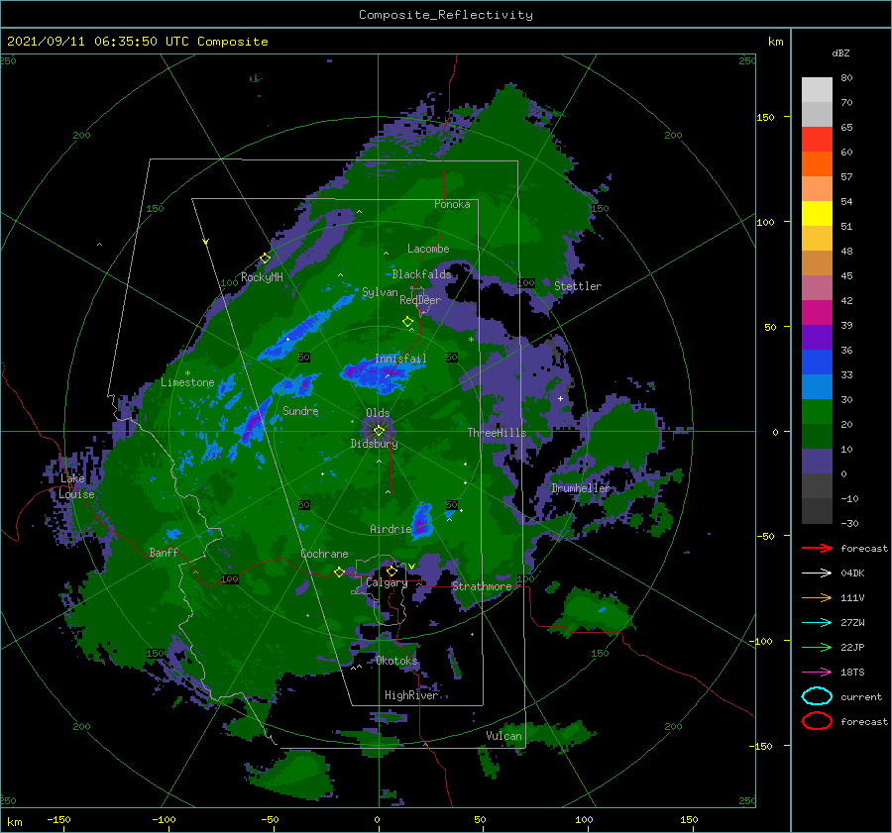Image resolution: width=892 pixels, height=833 pixels.
Task: Click the Calgary city label
Action: tap(387, 582)
